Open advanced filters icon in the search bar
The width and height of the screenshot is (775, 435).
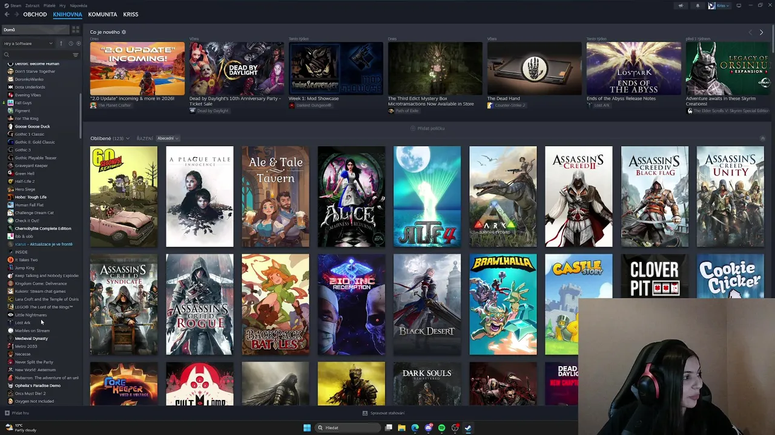tap(76, 55)
